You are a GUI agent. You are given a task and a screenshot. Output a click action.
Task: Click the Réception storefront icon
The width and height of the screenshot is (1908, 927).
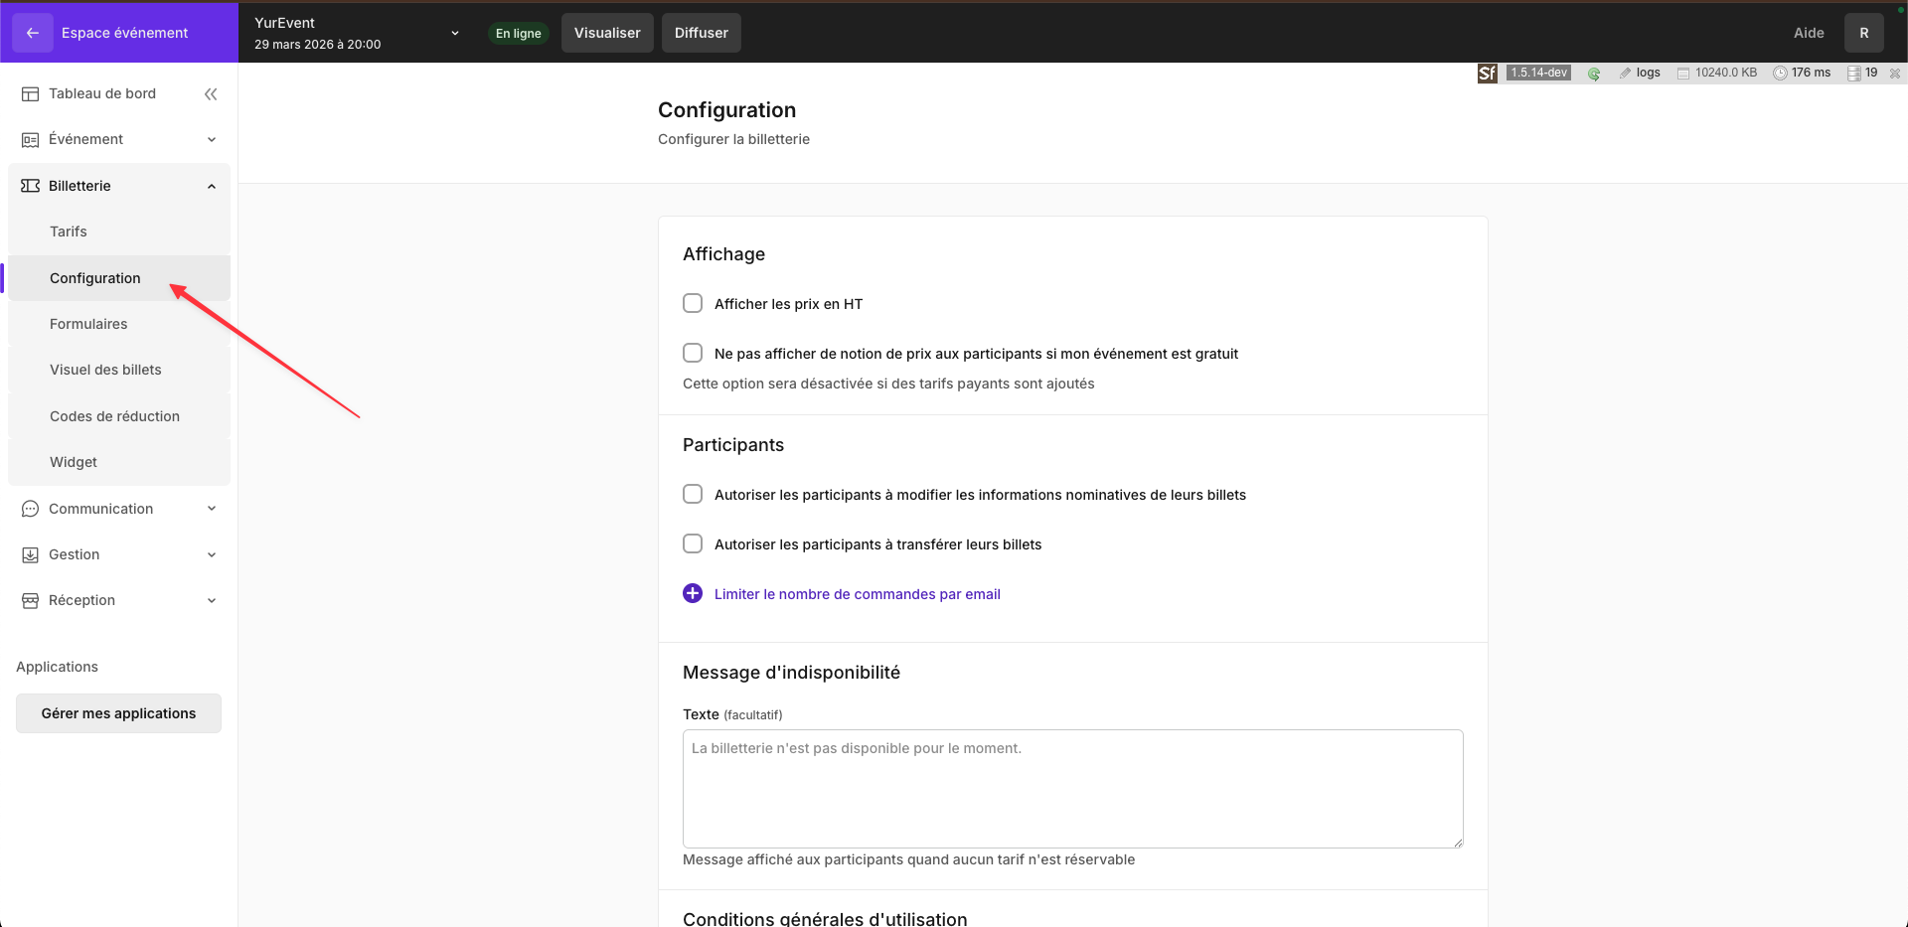(x=31, y=601)
